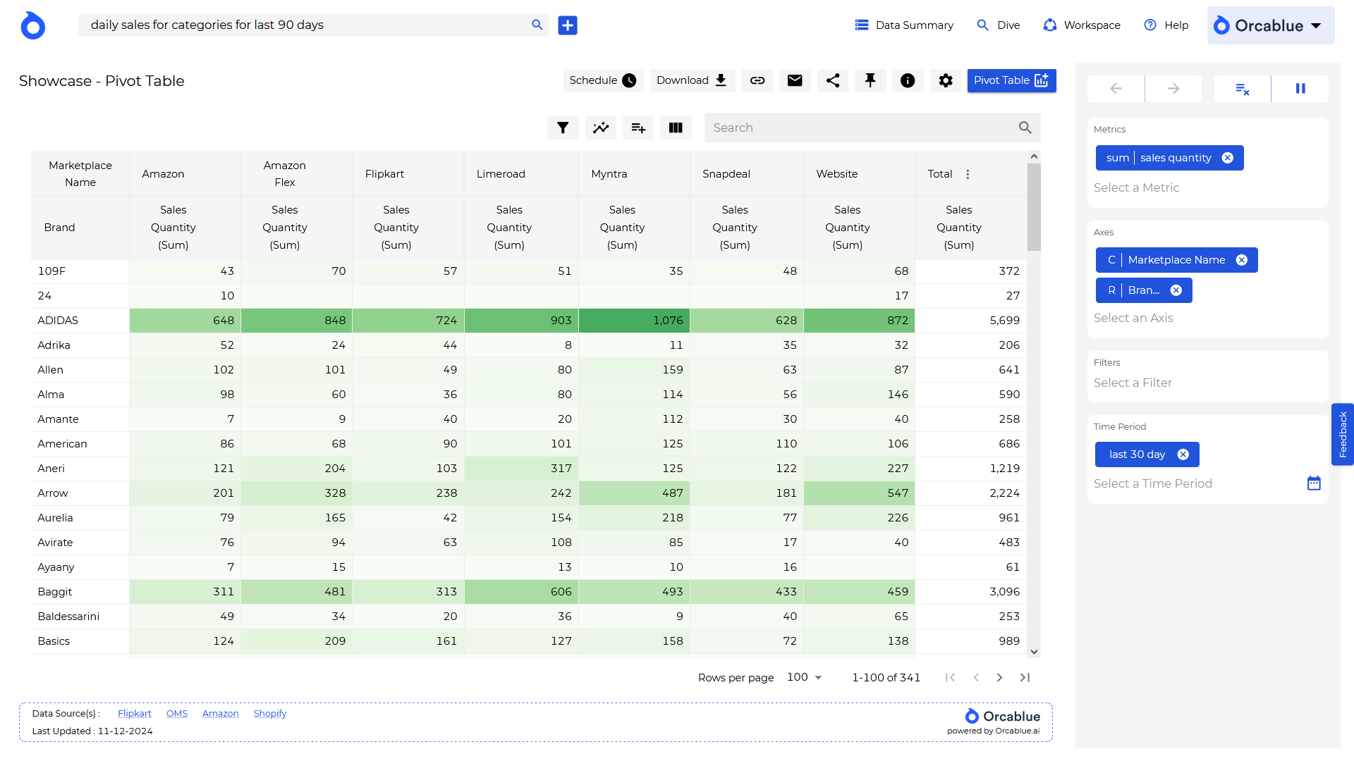Go to the previous results page
This screenshot has width=1354, height=761.
point(976,677)
